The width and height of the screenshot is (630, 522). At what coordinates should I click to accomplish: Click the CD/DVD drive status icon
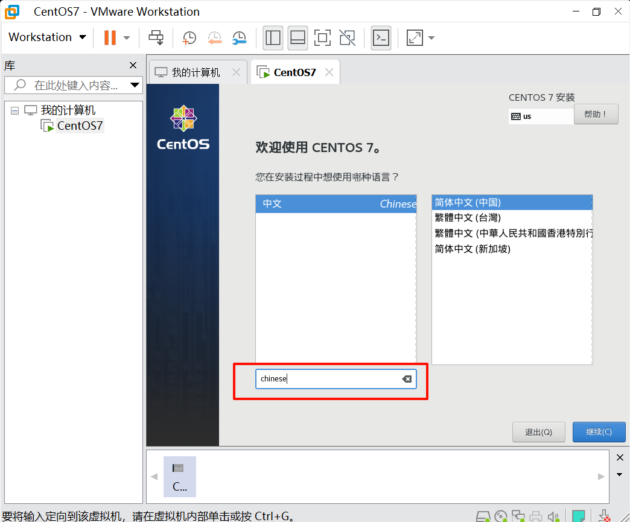[501, 516]
